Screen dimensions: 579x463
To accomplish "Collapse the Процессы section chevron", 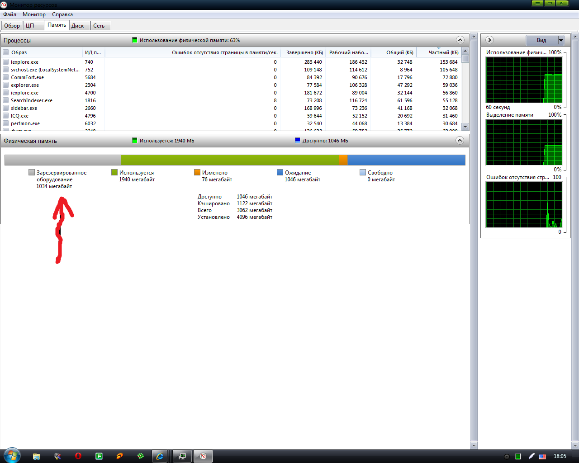I will [460, 40].
